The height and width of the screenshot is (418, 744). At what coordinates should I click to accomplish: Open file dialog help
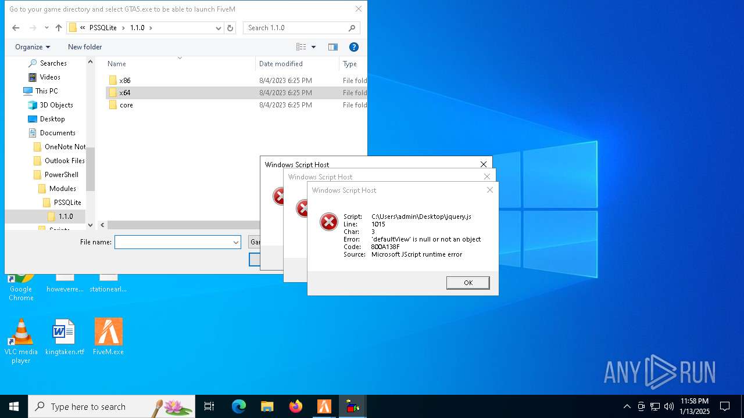[353, 47]
